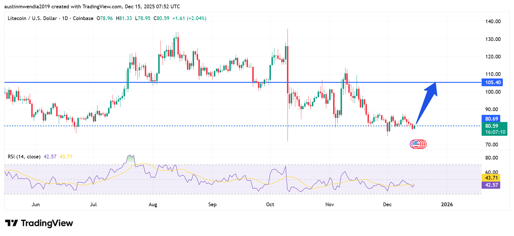Screen dimensions: 514x236
Task: Click the Aug label on the time axis
Action: (x=153, y=204)
